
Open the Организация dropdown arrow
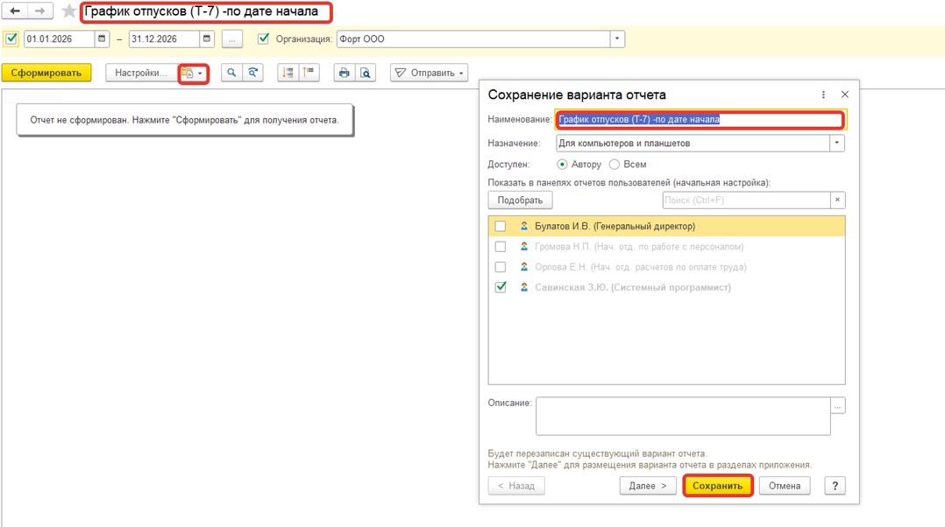tap(617, 39)
